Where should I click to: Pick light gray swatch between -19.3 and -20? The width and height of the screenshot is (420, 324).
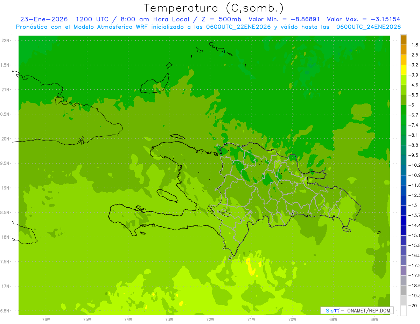pyautogui.click(x=404, y=301)
